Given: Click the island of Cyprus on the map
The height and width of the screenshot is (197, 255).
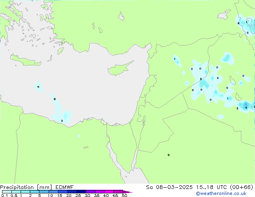Looking at the screenshot, I should [x=119, y=69].
